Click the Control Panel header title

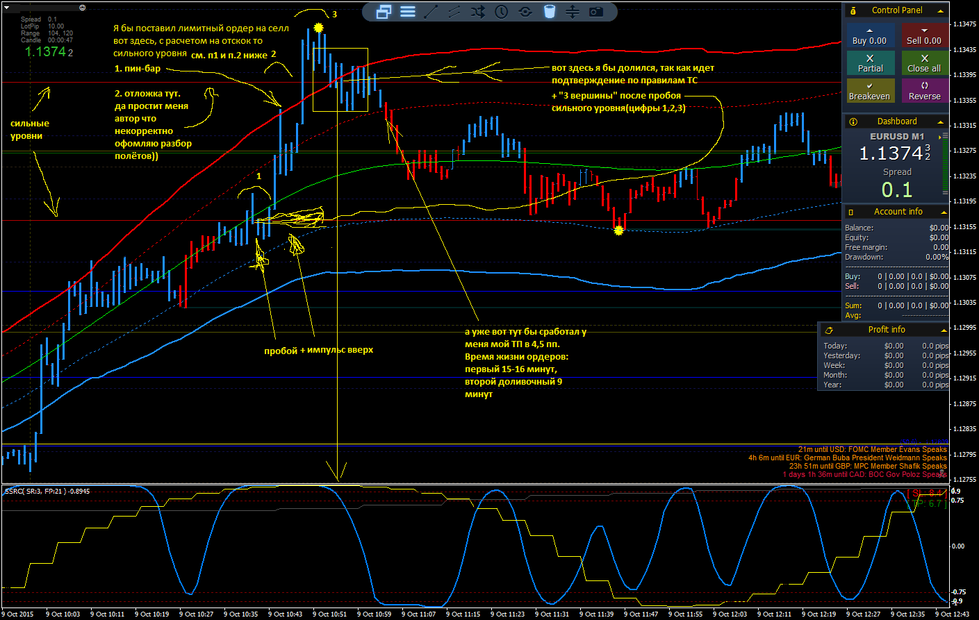coord(897,10)
